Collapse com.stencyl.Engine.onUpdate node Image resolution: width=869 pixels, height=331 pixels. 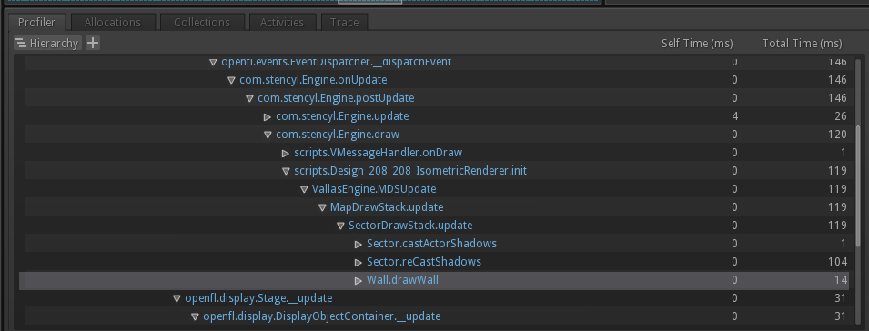231,80
